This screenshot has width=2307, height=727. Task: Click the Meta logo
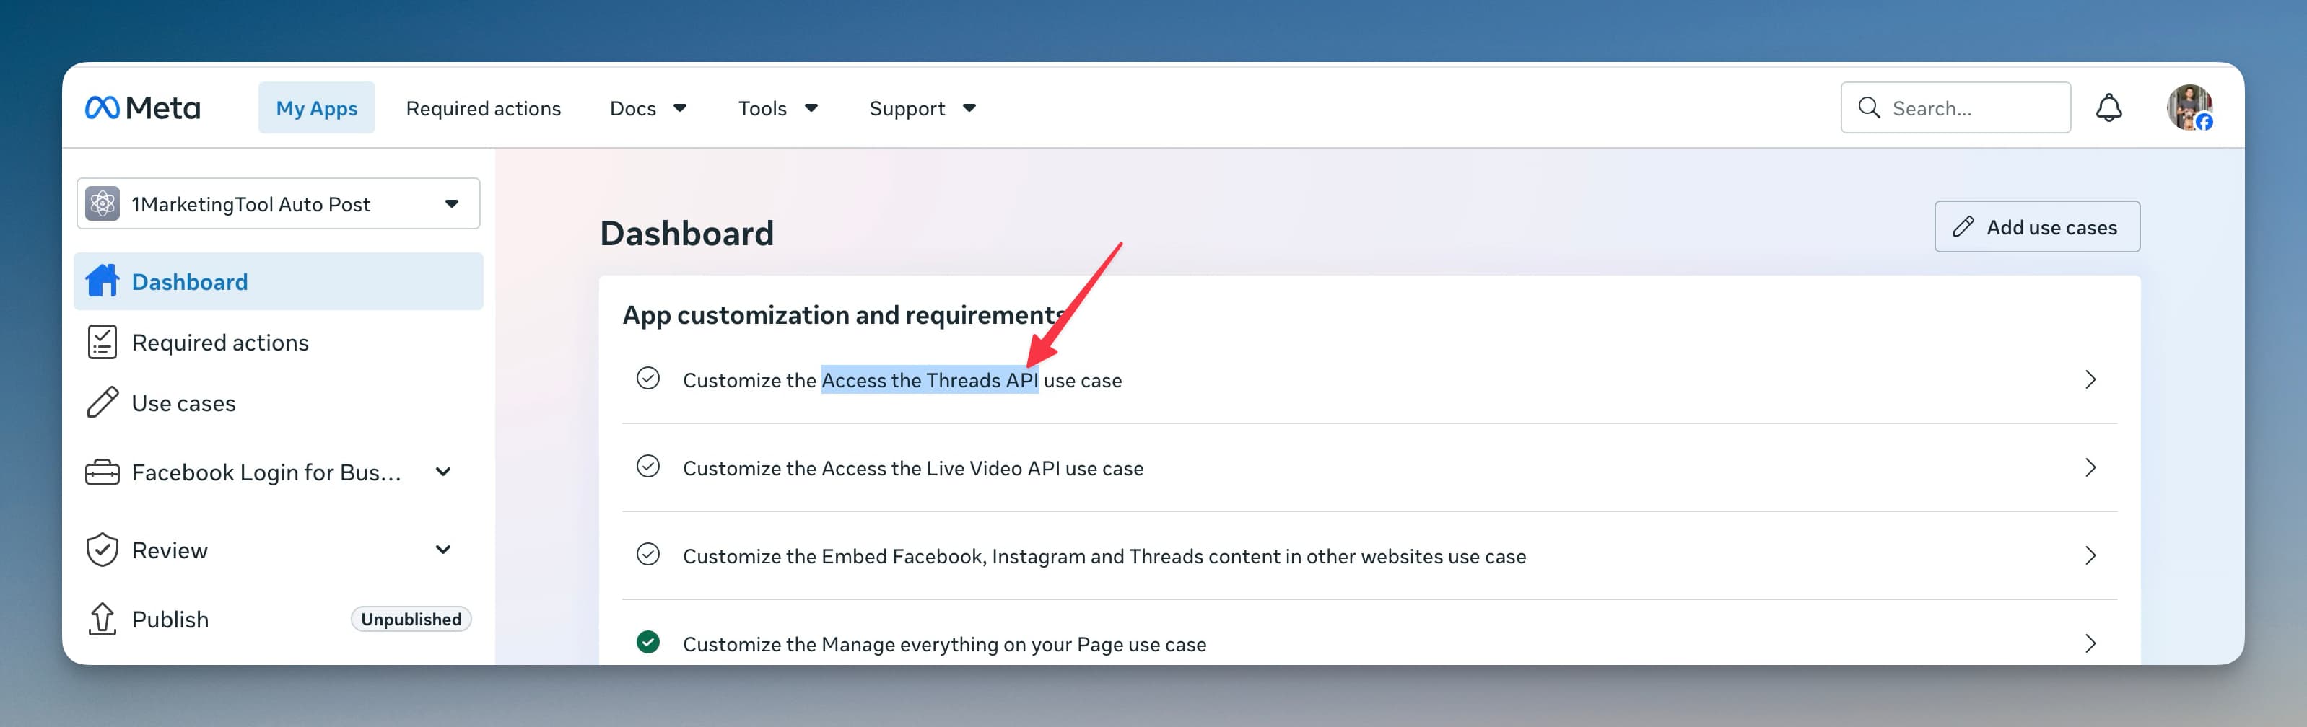[x=142, y=108]
